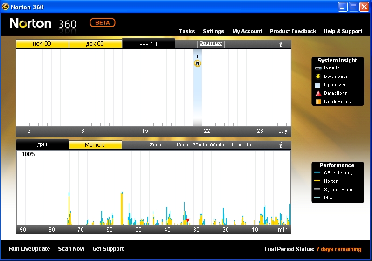Click the System Event gray legend line

pyautogui.click(x=317, y=189)
